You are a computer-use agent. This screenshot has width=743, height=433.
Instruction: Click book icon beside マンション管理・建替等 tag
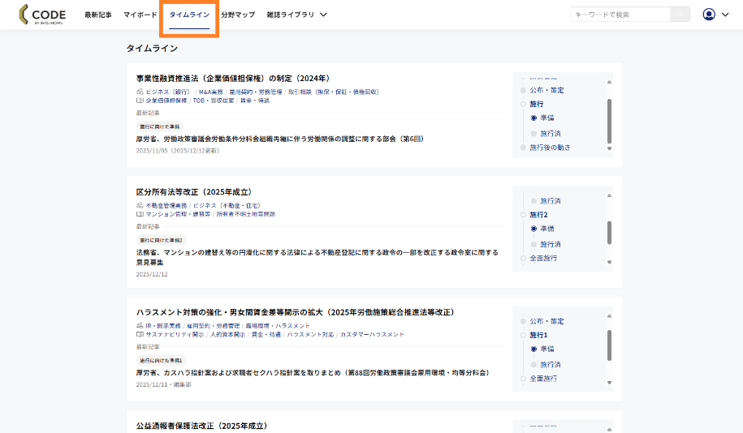click(140, 214)
